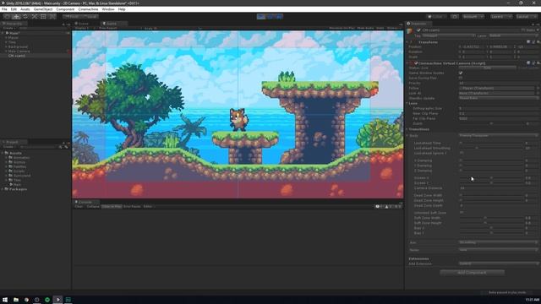The height and width of the screenshot is (304, 541).
Task: Collapse the Lens section
Action: point(407,103)
